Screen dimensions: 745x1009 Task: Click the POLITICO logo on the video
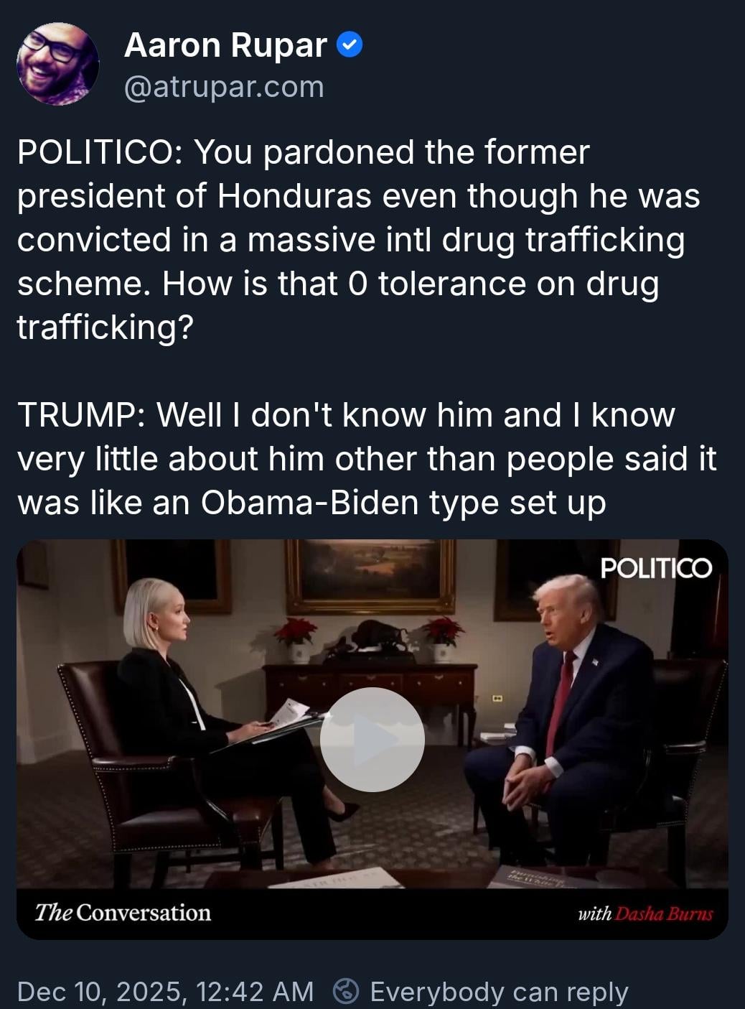coord(656,568)
